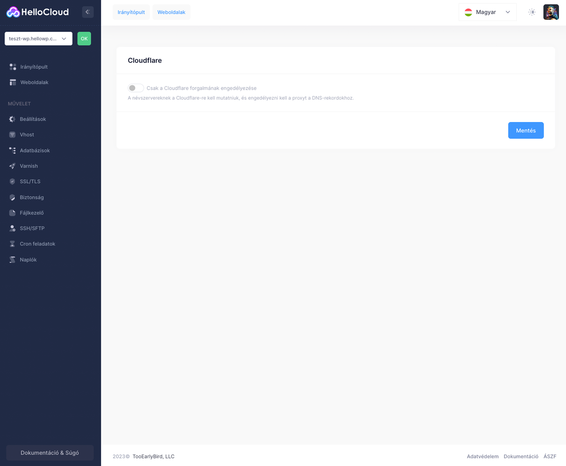Open the user avatar menu

pos(551,12)
